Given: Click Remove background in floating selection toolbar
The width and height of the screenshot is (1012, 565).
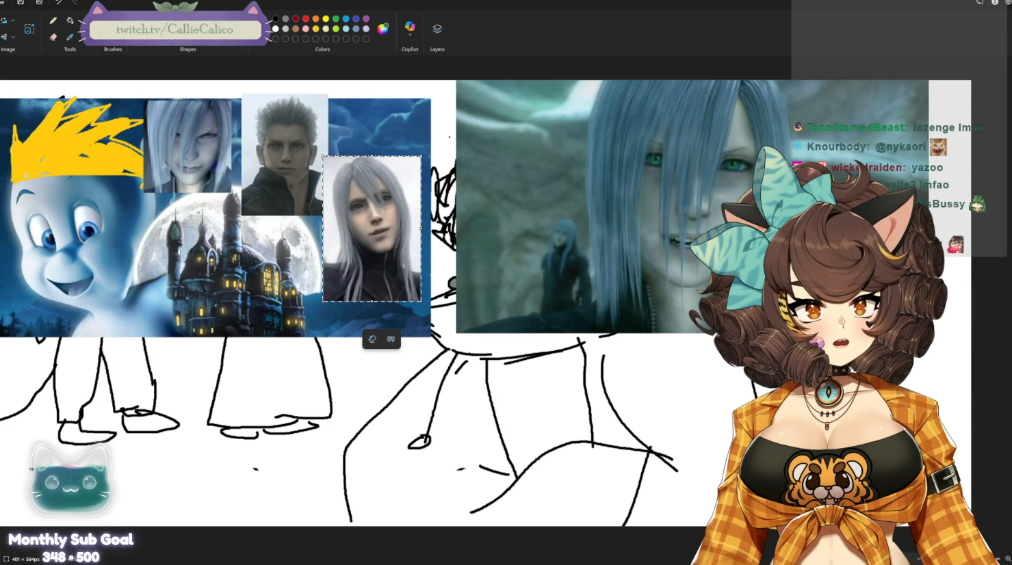Looking at the screenshot, I should click(x=391, y=339).
